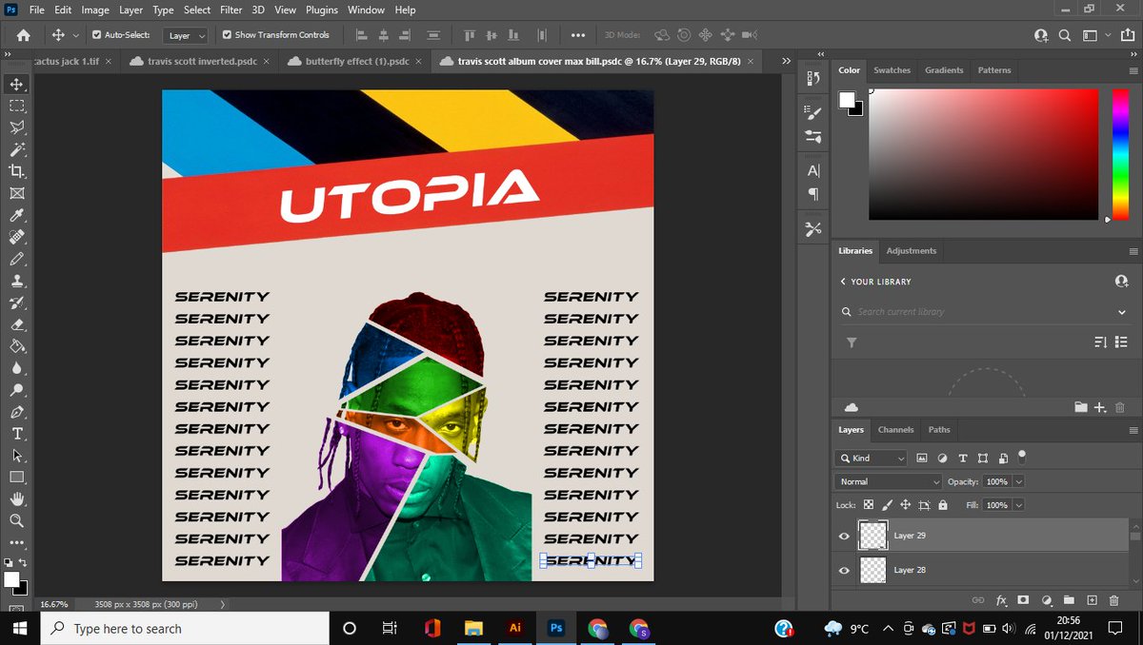Open the Opacity slider dropdown arrow
This screenshot has width=1143, height=645.
1019,481
